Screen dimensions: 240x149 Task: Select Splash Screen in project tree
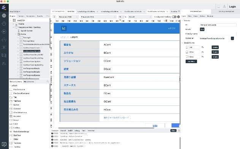tap(27, 31)
